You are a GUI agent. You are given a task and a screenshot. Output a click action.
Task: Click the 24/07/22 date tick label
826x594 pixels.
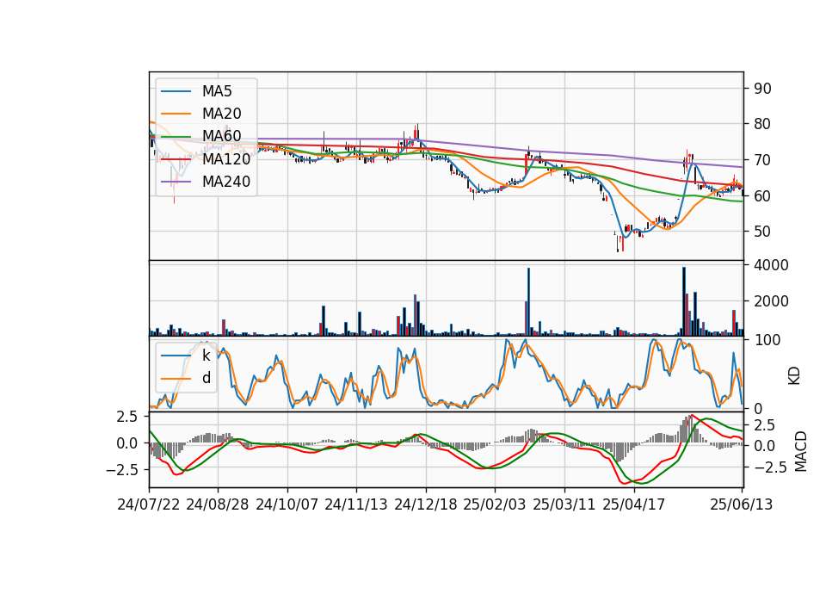pyautogui.click(x=149, y=504)
